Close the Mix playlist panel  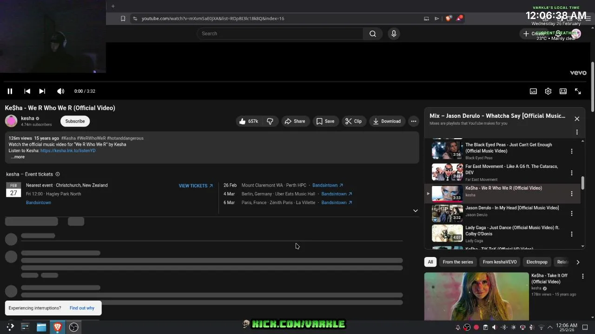click(x=577, y=119)
